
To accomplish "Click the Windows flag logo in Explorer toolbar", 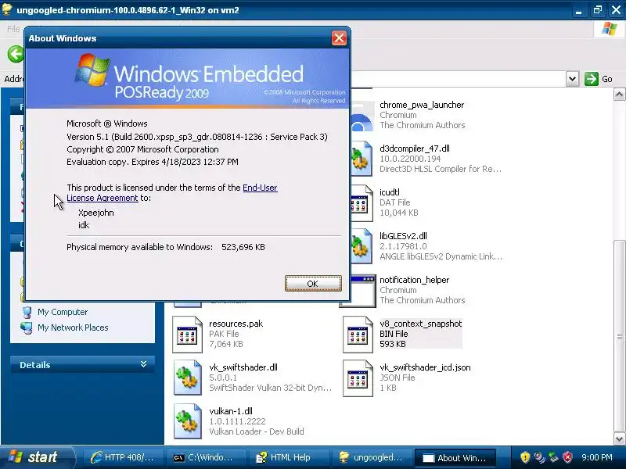I will click(x=610, y=29).
